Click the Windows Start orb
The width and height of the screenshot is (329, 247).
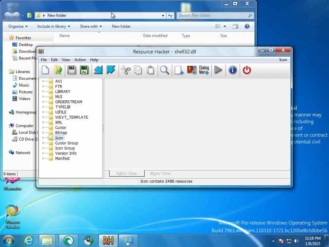click(x=9, y=241)
